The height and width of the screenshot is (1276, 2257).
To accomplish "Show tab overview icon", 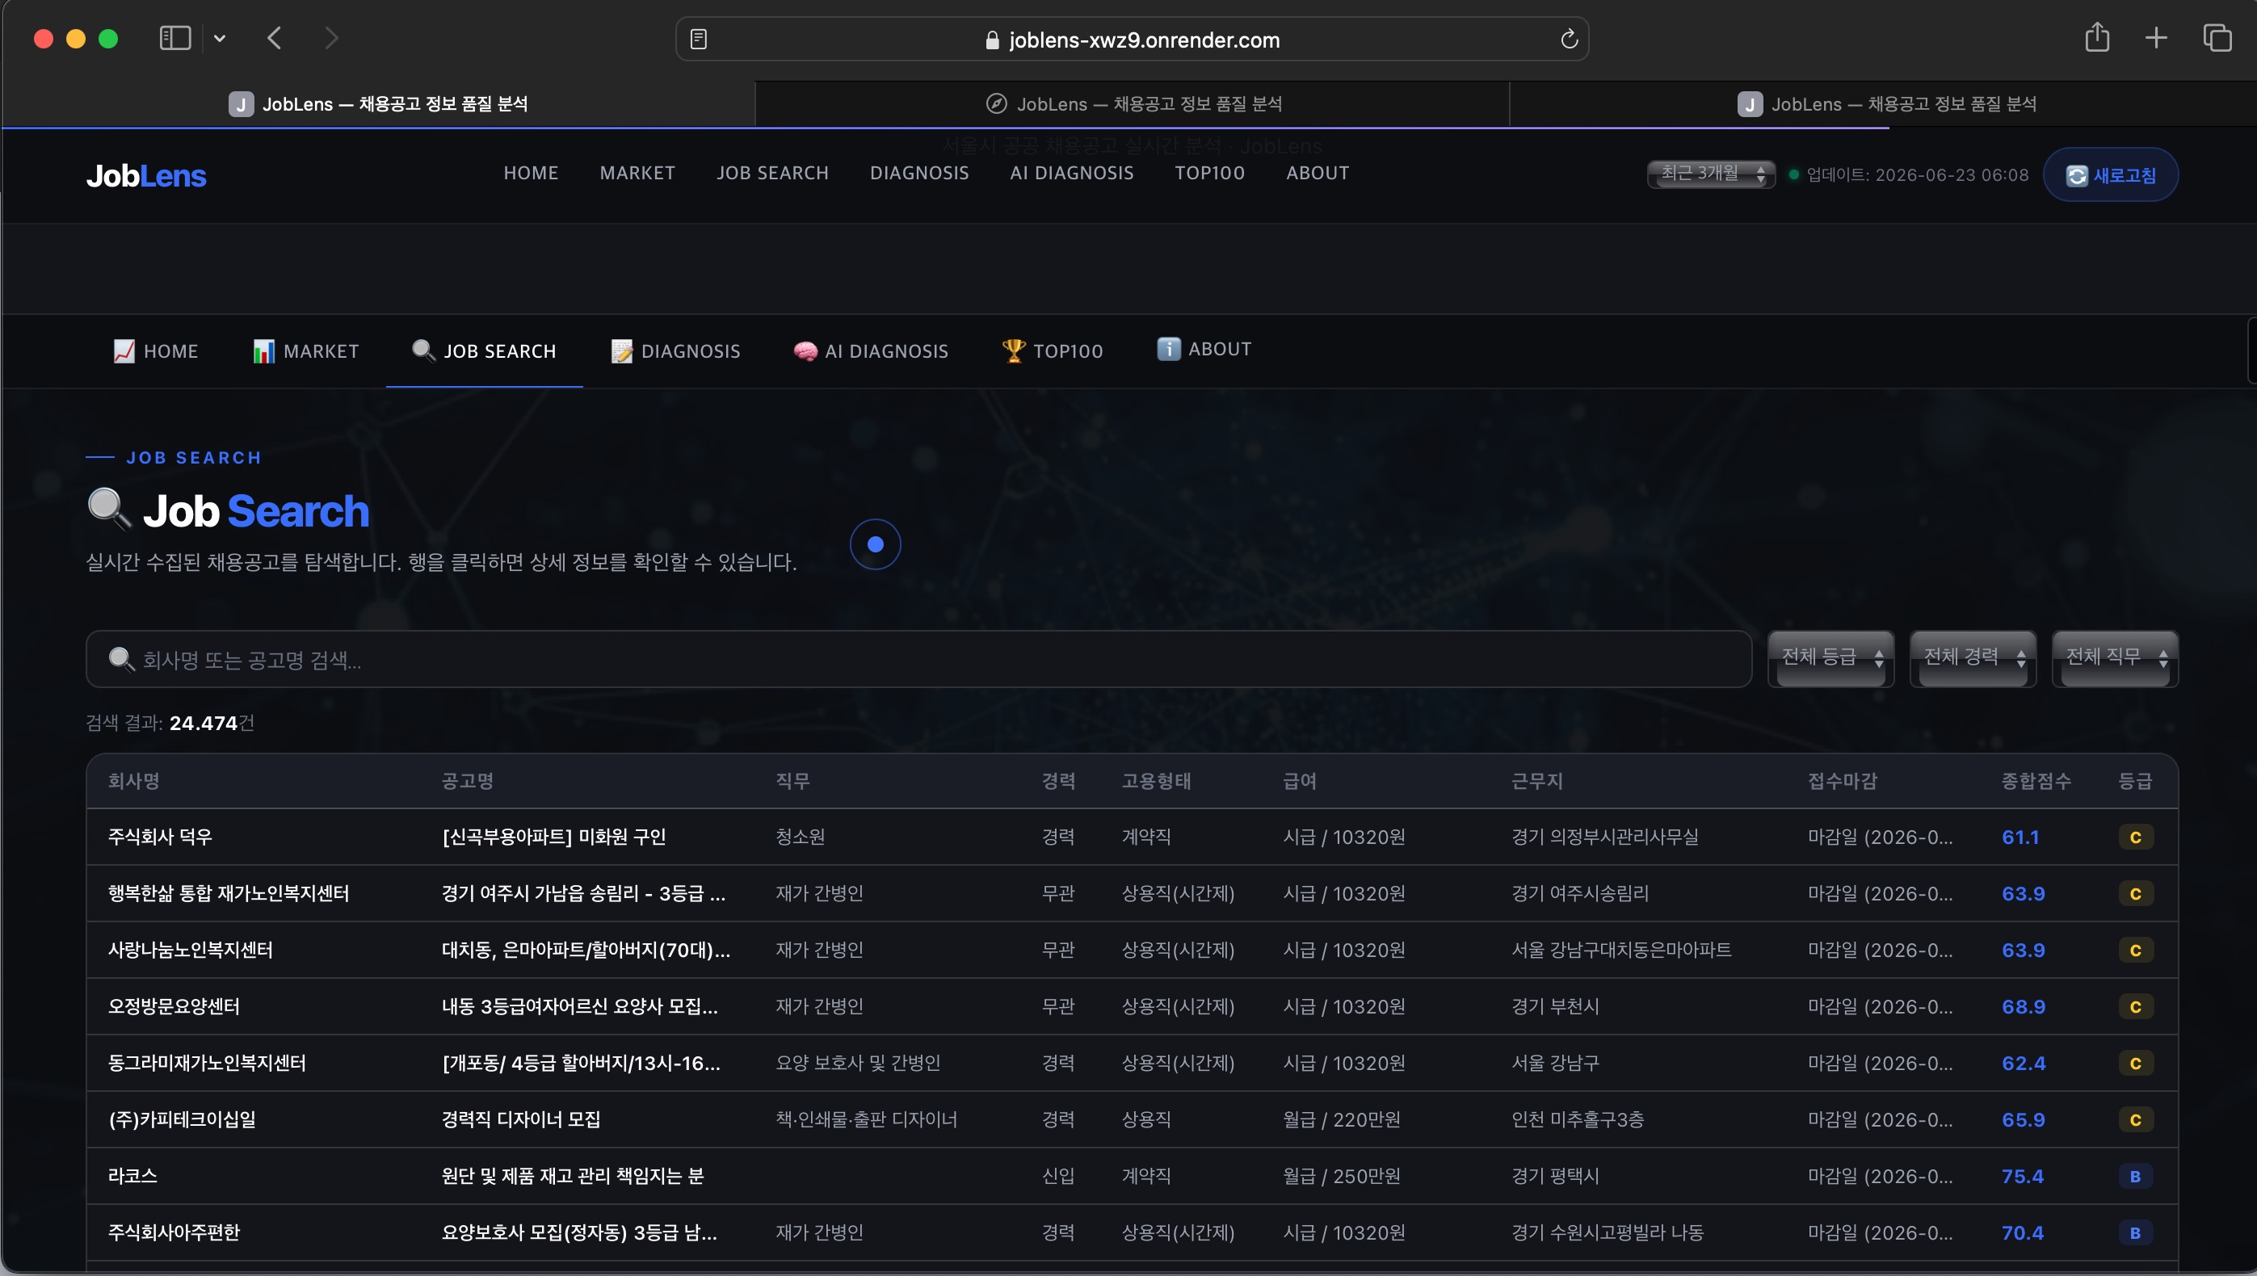I will click(x=2217, y=38).
